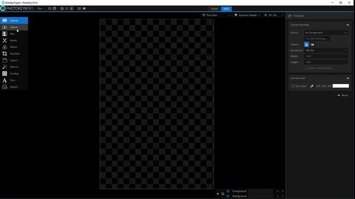Open the Background row dropdown arrow
355x199 pixels.
[x=282, y=196]
